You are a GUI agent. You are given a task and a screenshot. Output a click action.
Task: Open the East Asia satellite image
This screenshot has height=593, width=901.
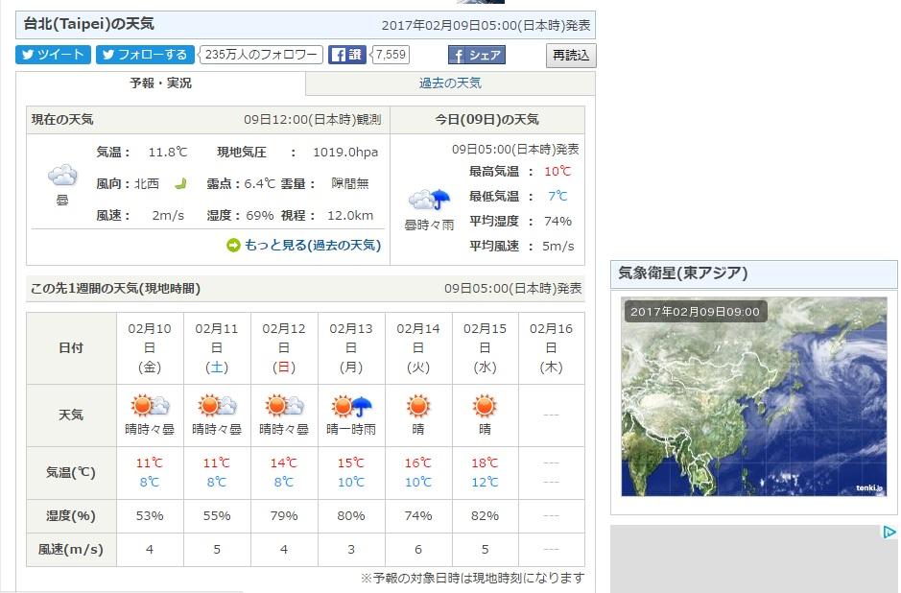[754, 396]
